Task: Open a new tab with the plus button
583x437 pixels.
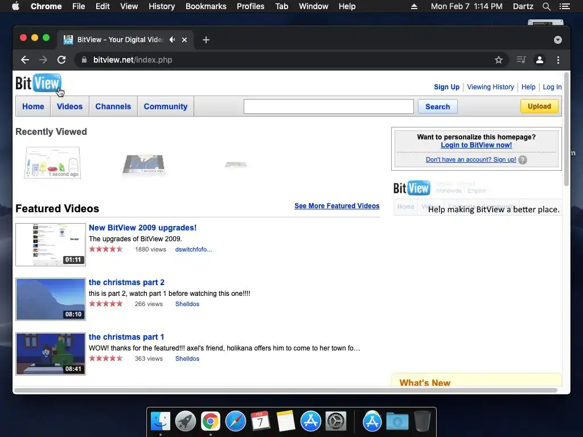Action: (x=206, y=40)
